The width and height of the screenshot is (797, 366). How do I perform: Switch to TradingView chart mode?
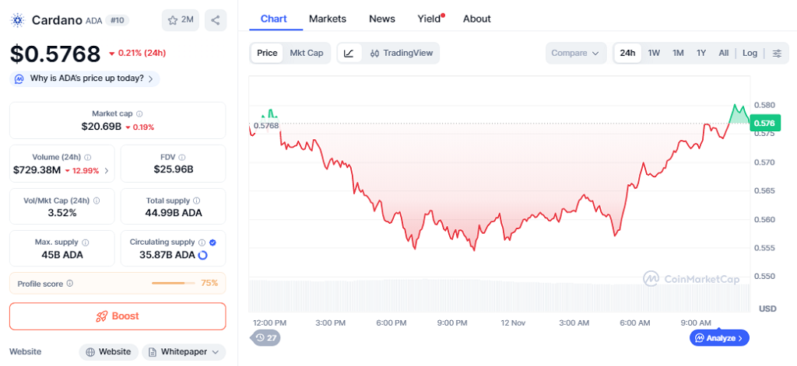click(x=402, y=53)
